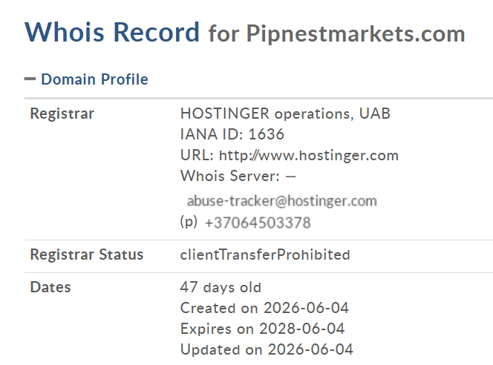Click the Domain Profile heading
The width and height of the screenshot is (493, 365).
[x=94, y=79]
